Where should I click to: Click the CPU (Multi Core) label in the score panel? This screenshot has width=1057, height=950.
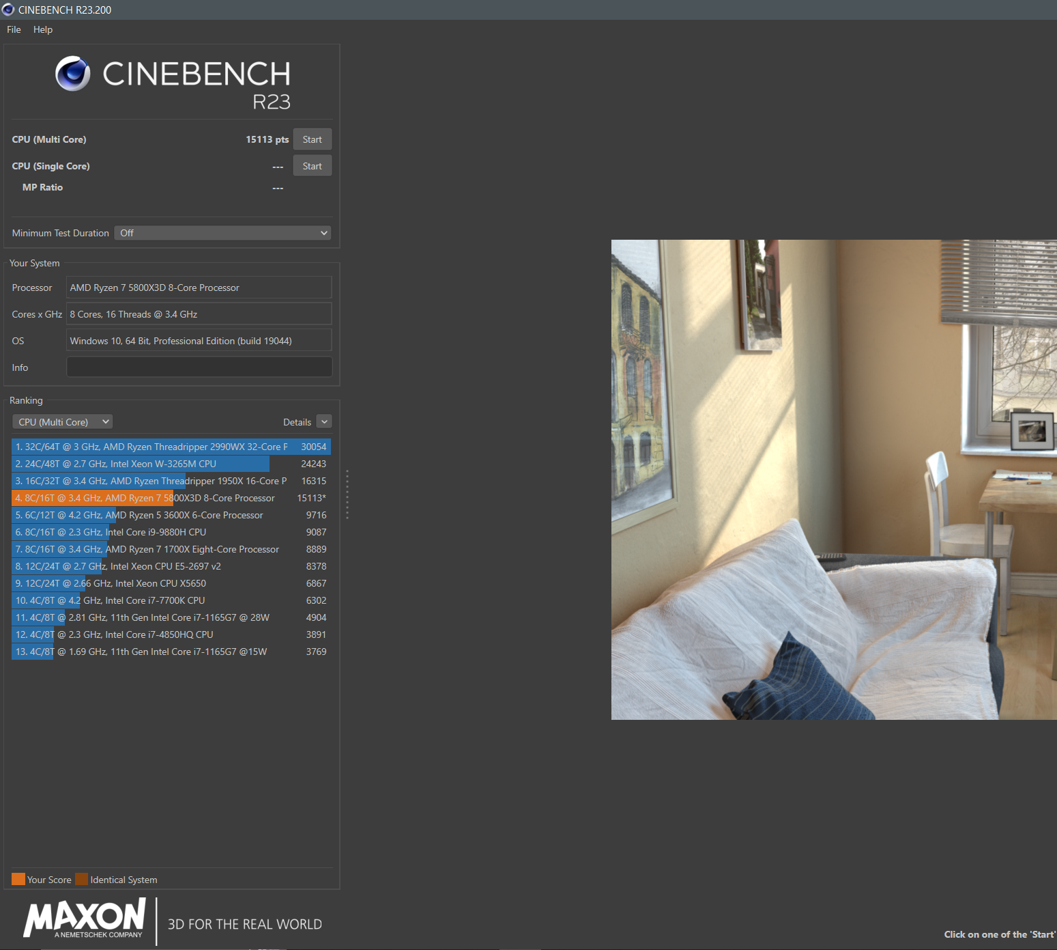pos(49,139)
